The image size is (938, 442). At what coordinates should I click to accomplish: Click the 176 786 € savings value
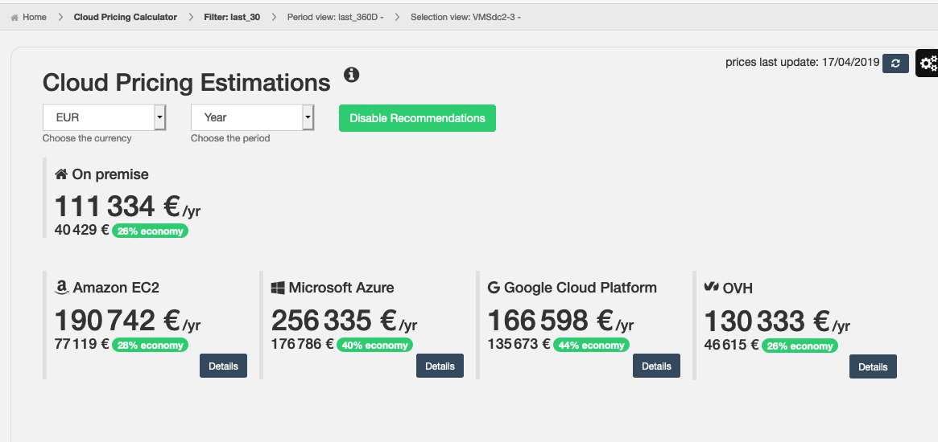(303, 344)
